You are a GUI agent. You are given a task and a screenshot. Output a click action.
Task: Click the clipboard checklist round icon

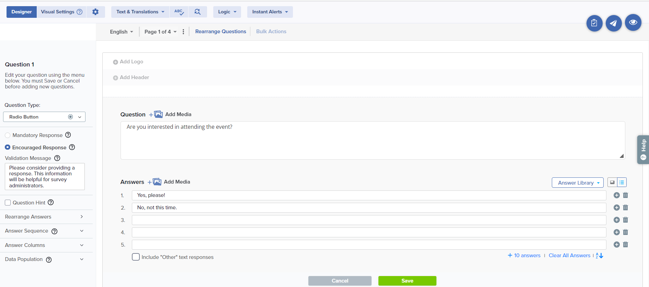(x=594, y=23)
